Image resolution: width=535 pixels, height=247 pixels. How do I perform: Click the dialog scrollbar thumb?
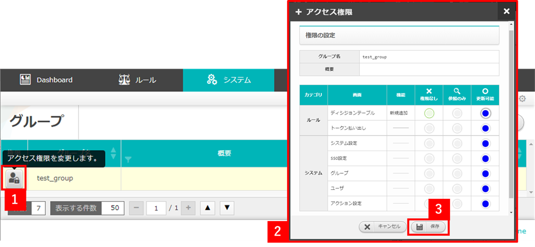(x=511, y=114)
